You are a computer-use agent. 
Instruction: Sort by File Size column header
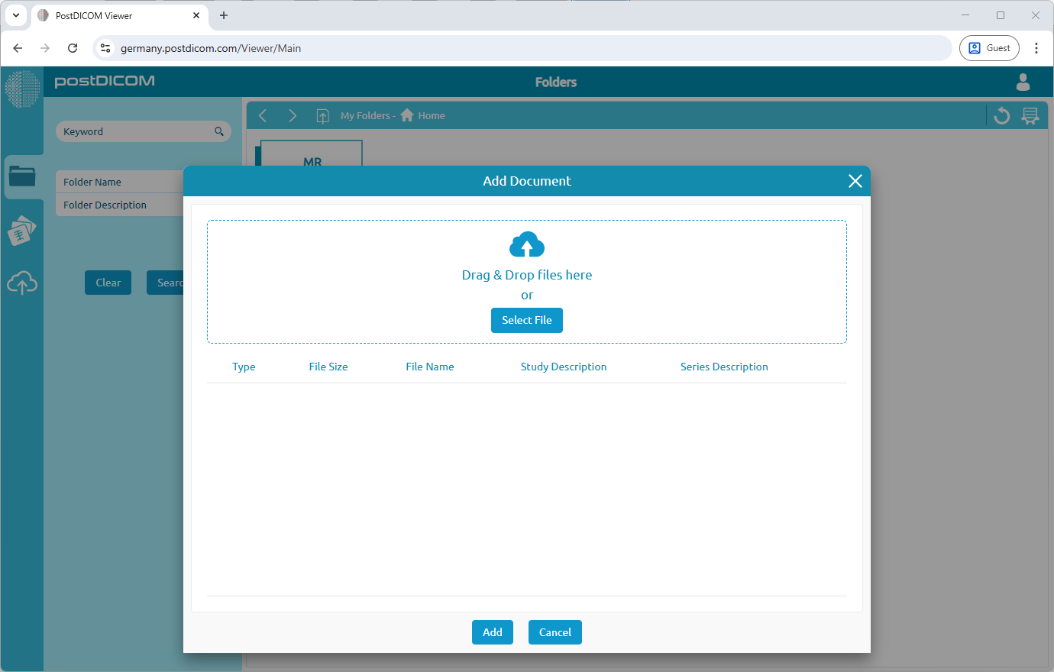coord(328,367)
